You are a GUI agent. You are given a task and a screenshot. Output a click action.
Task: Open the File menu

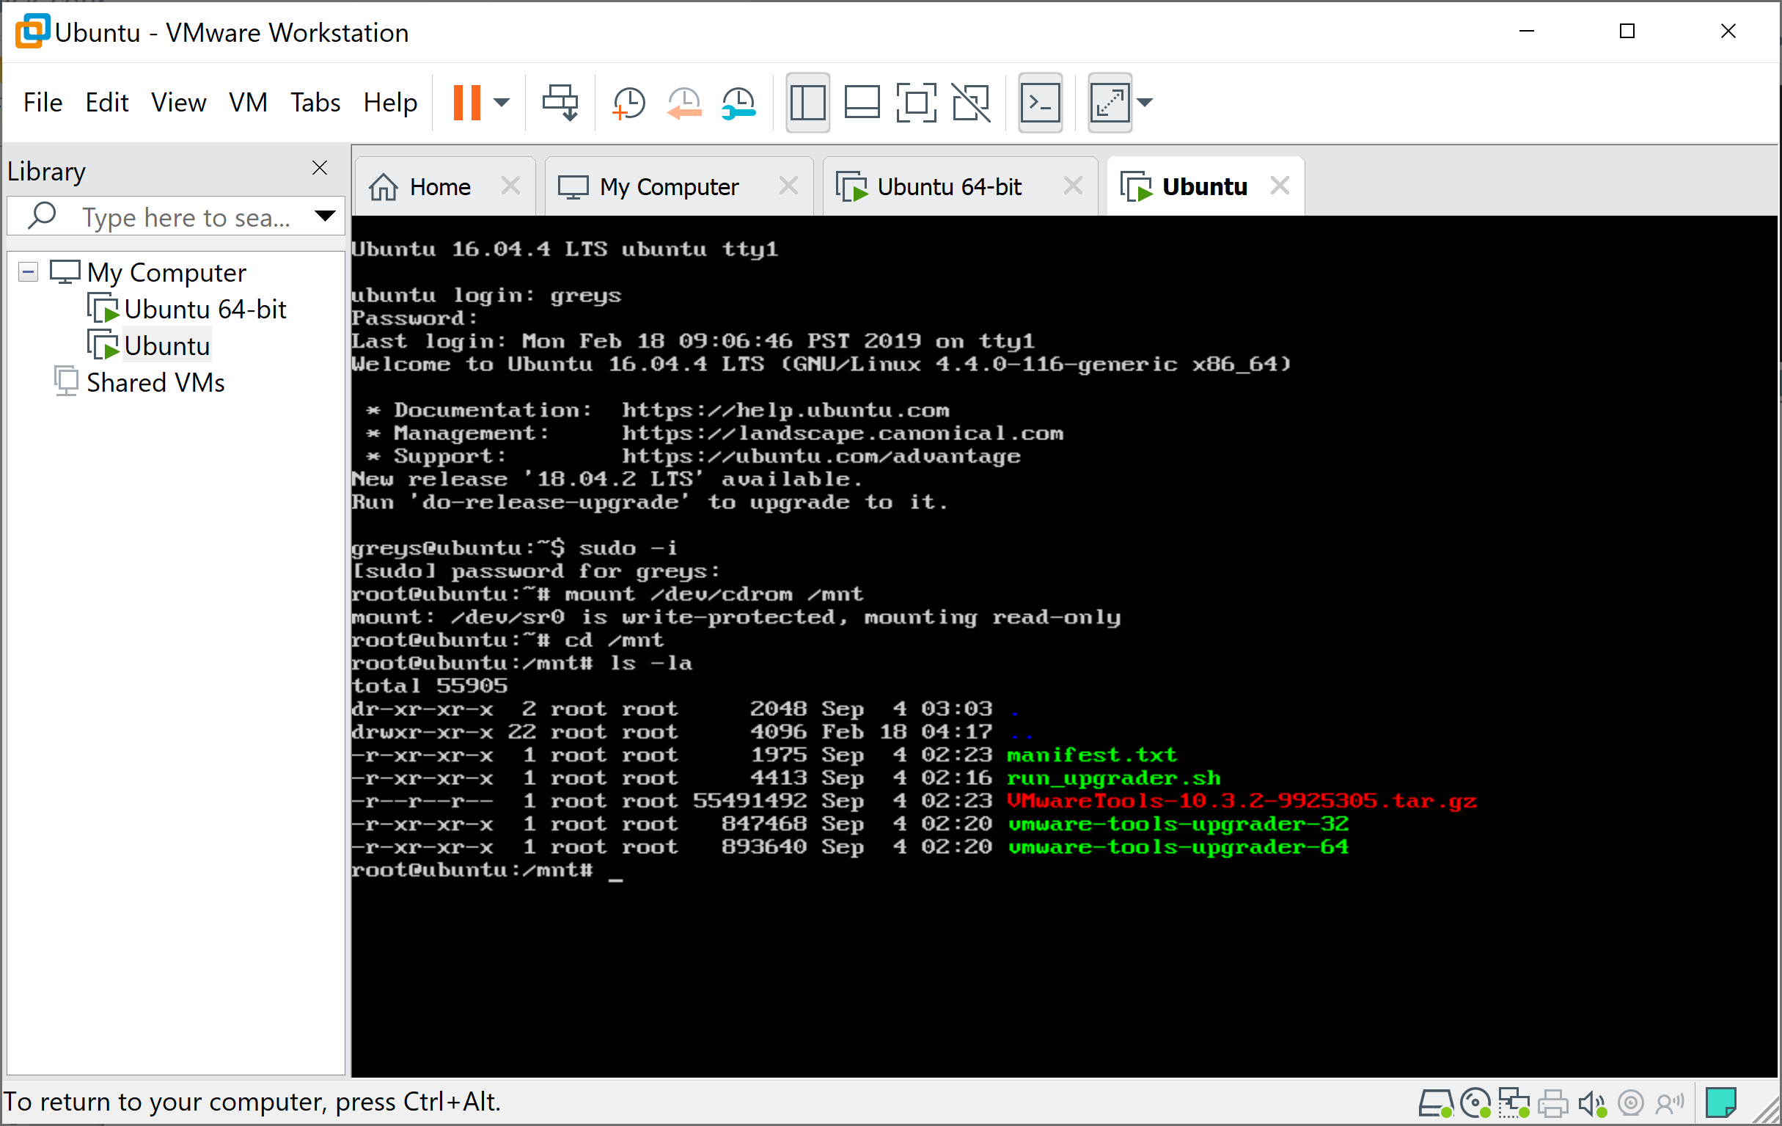pos(43,102)
